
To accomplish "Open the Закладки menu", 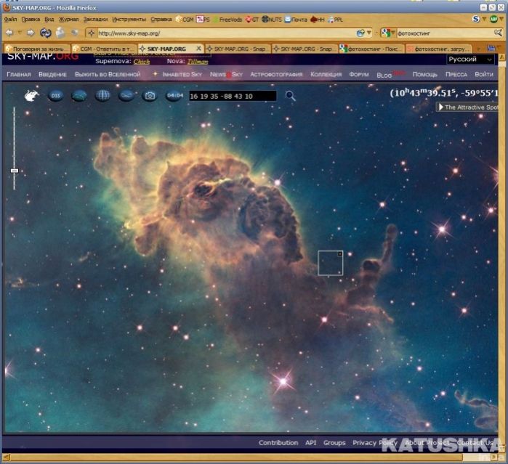I will tap(95, 20).
